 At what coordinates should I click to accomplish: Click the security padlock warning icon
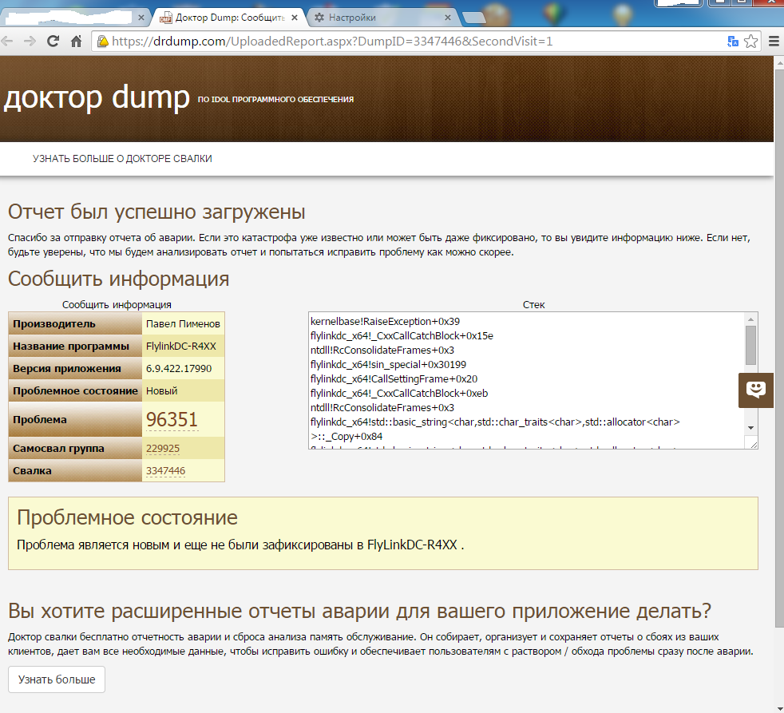102,42
